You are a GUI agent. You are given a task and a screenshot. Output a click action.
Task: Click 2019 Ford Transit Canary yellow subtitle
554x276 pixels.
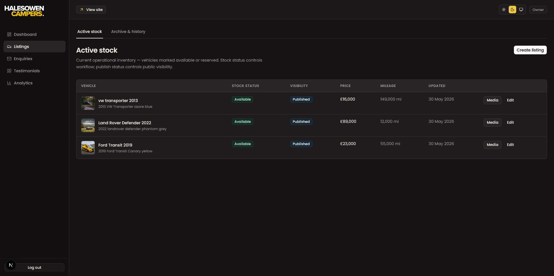point(125,151)
